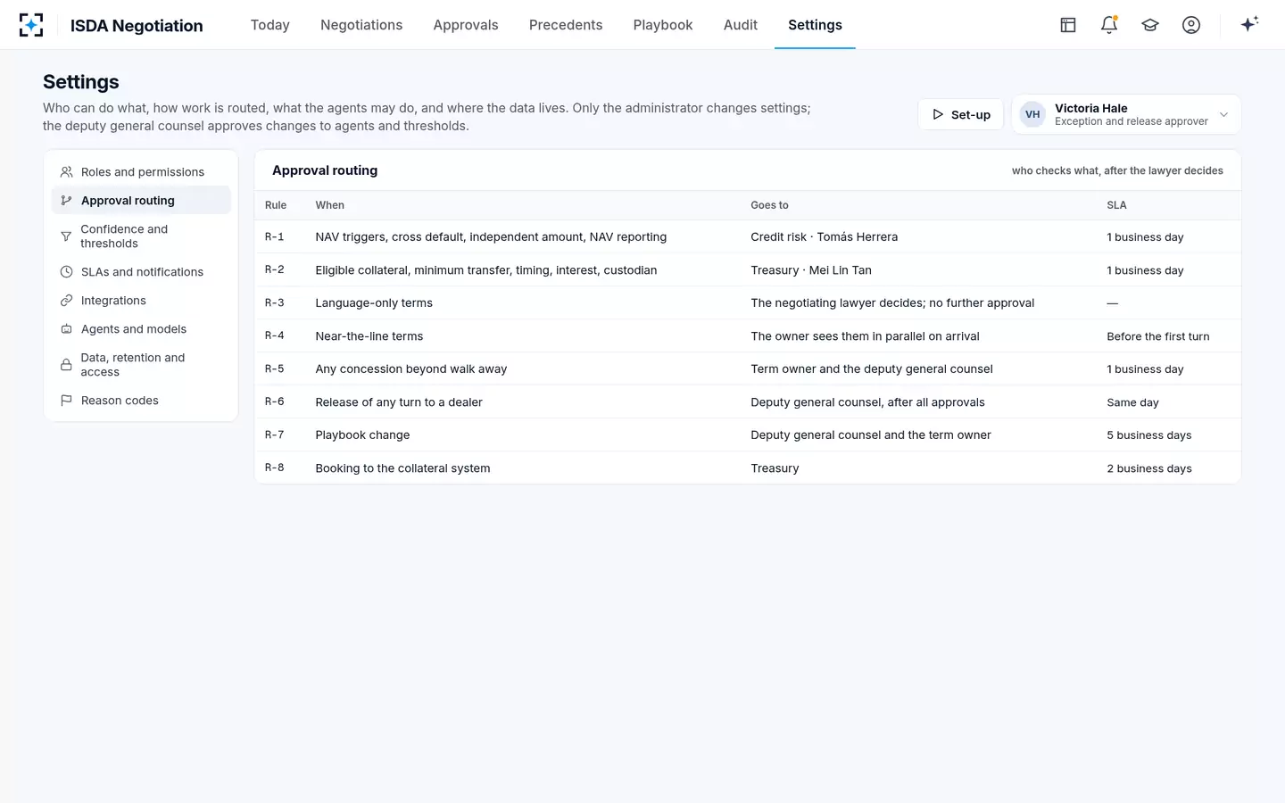Click the play icon on Set-up button

(x=938, y=114)
